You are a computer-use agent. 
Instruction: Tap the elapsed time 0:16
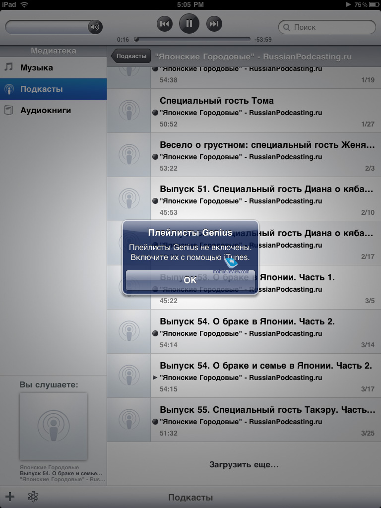(123, 40)
